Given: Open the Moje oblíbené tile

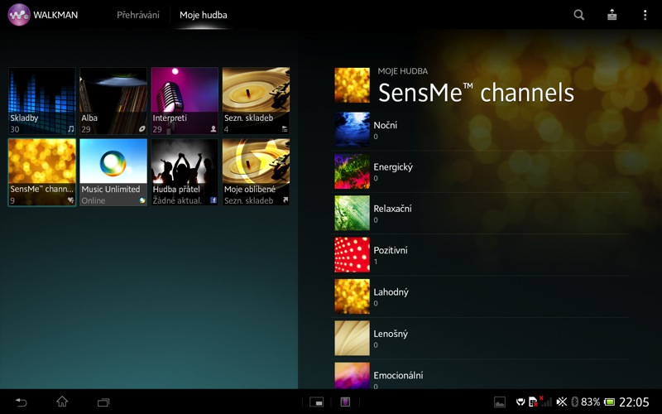Looking at the screenshot, I should click(x=256, y=172).
